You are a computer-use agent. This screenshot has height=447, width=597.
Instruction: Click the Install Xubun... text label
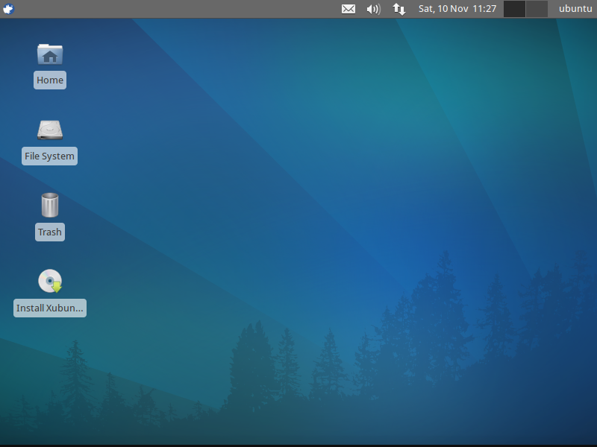(50, 308)
